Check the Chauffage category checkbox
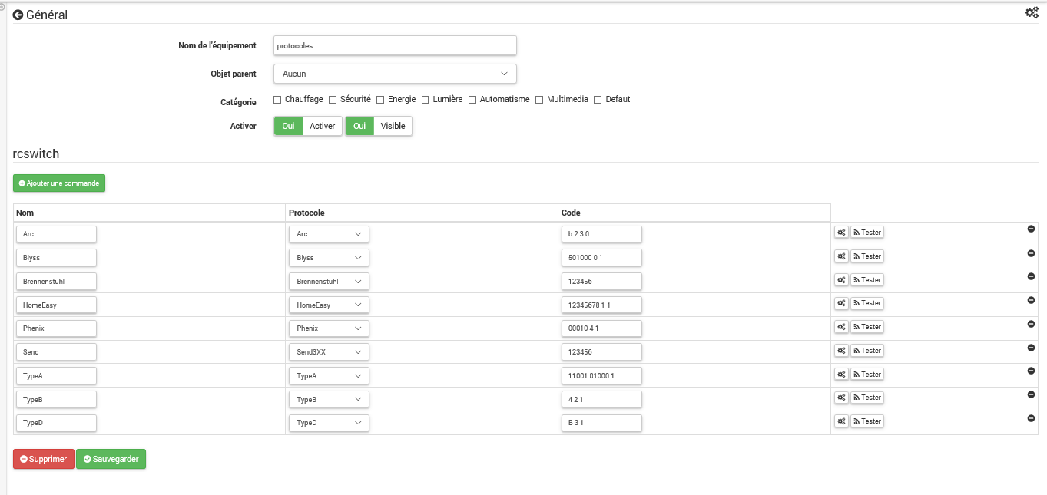1047x495 pixels. click(277, 100)
